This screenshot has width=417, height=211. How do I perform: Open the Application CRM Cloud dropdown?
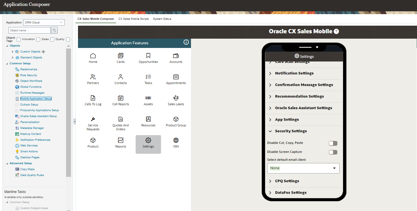[44, 22]
